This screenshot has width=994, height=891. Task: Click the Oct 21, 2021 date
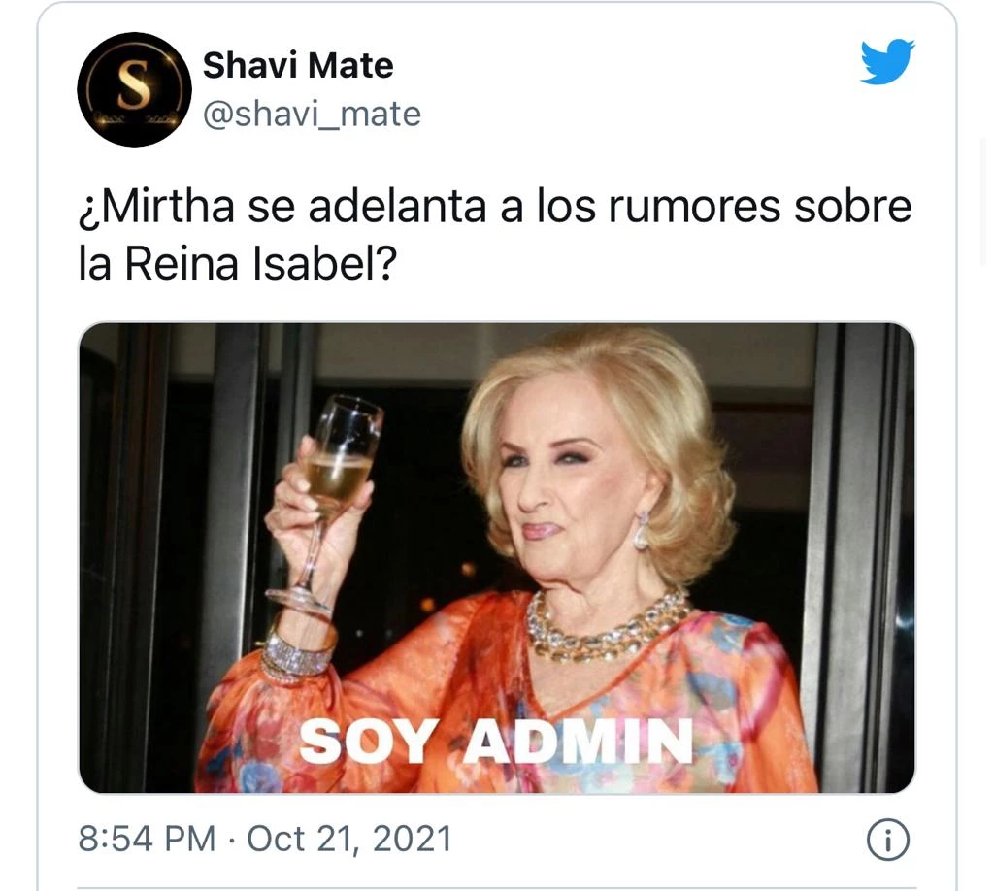pyautogui.click(x=349, y=839)
